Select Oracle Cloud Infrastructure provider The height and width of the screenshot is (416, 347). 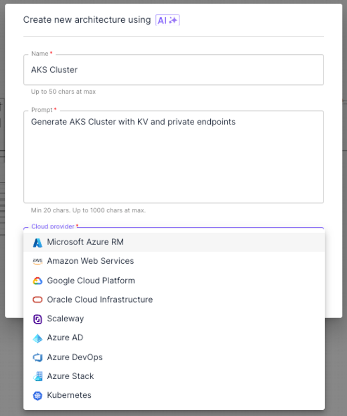pyautogui.click(x=100, y=299)
